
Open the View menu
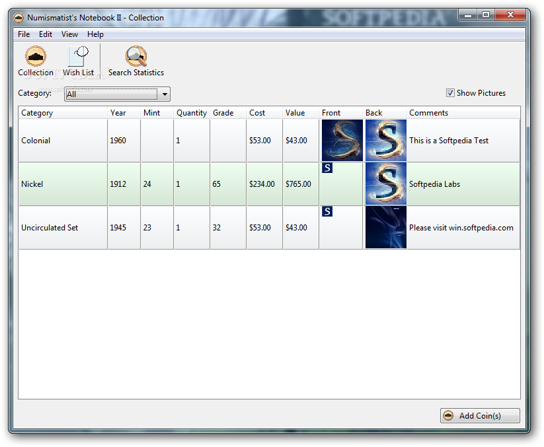[69, 34]
